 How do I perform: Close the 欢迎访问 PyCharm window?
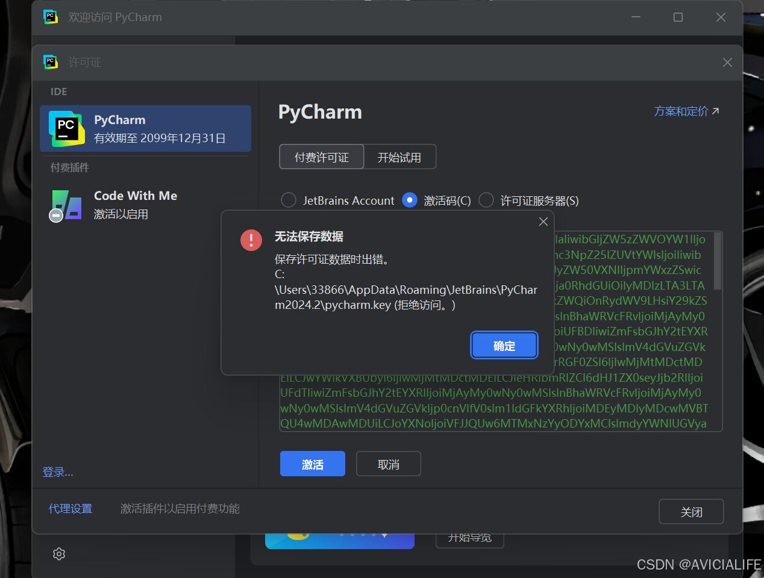tap(721, 17)
